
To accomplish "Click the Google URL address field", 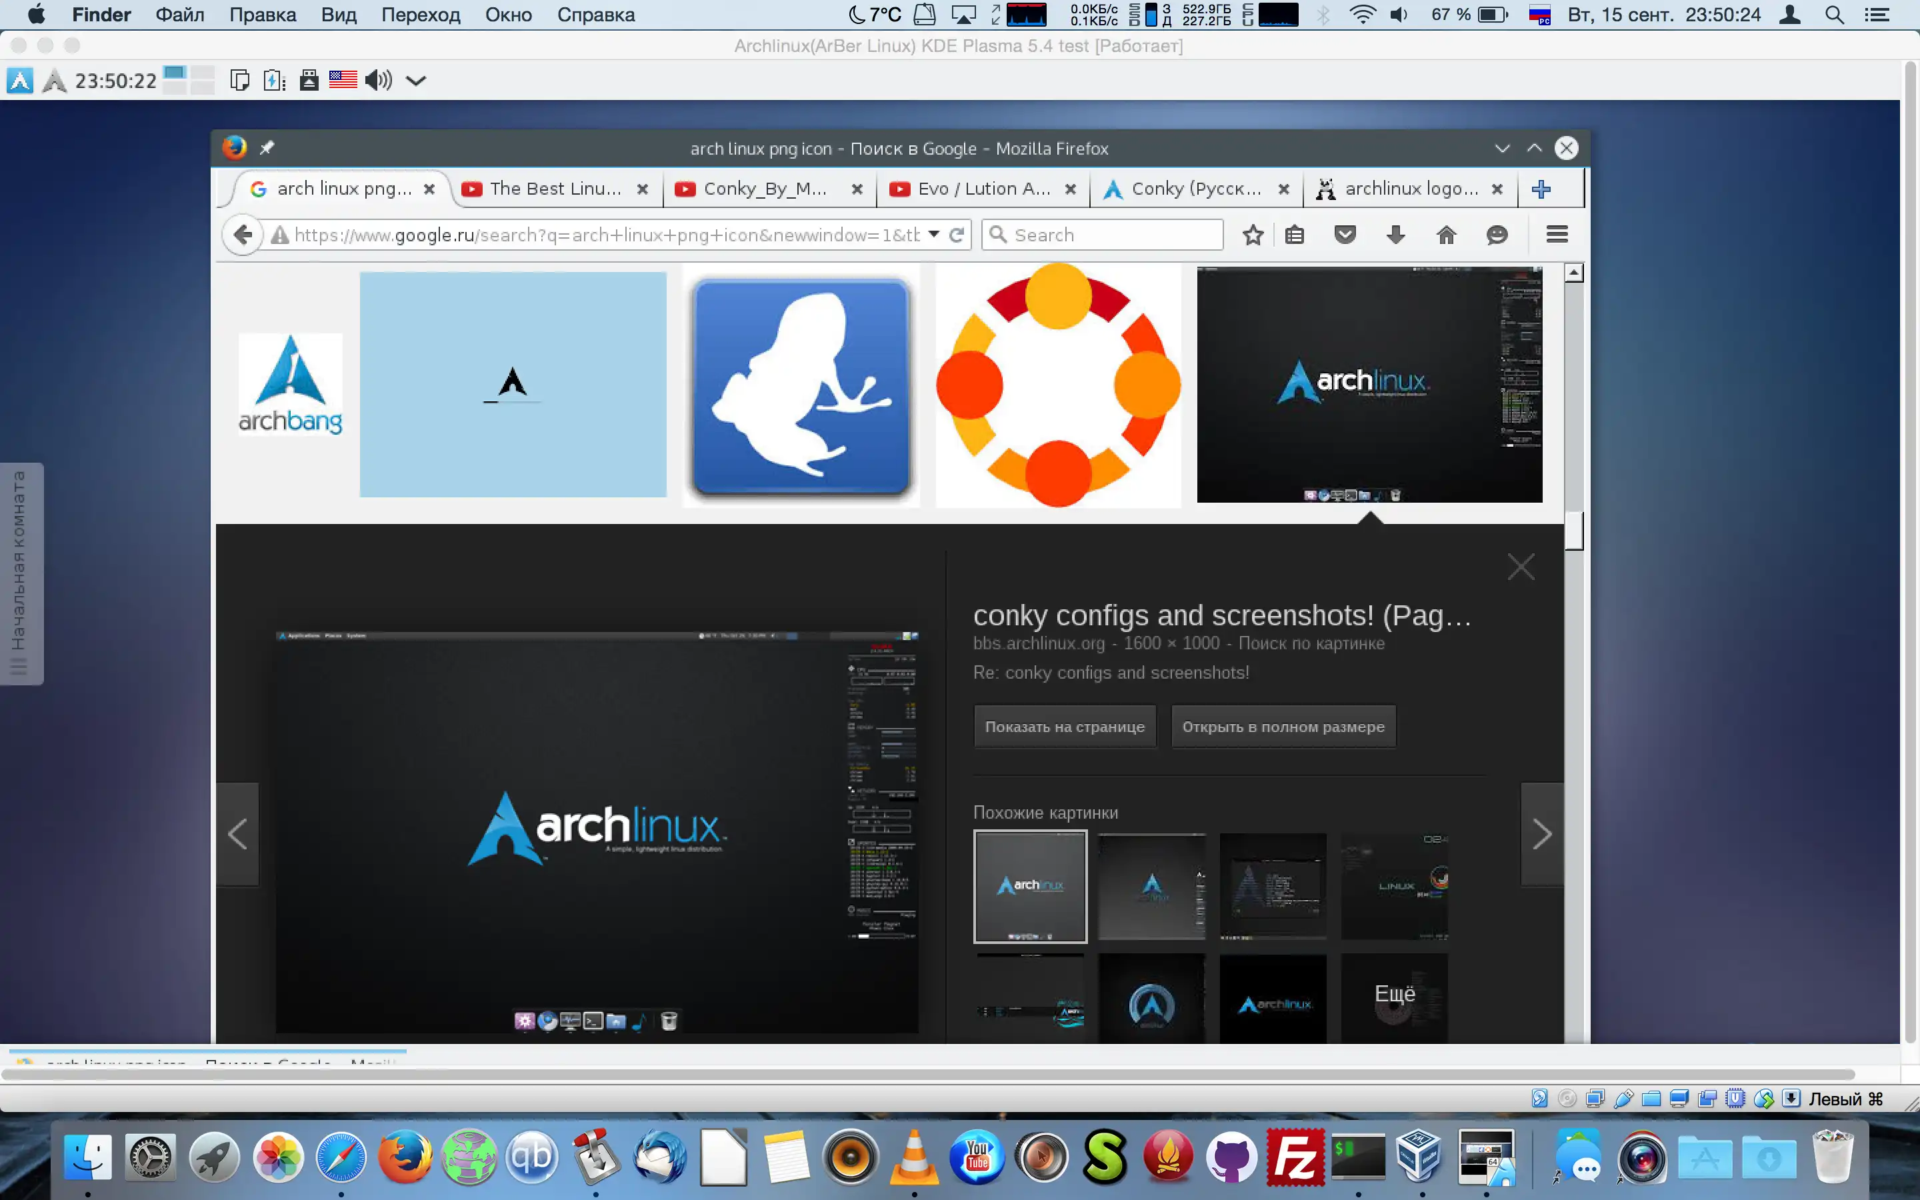I will [607, 235].
